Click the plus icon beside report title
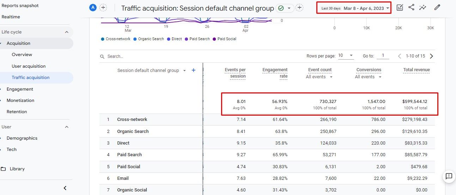The width and height of the screenshot is (456, 195). [x=299, y=8]
